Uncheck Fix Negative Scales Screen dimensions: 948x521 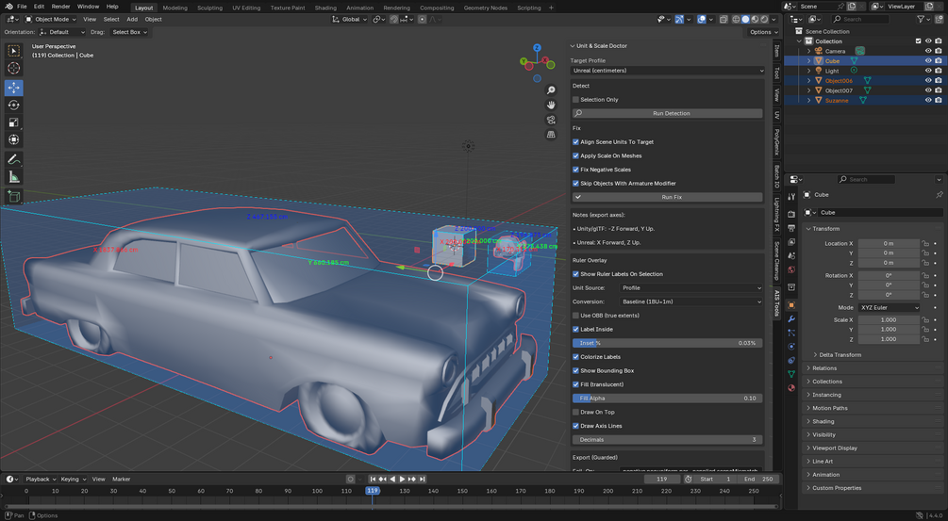pos(576,170)
